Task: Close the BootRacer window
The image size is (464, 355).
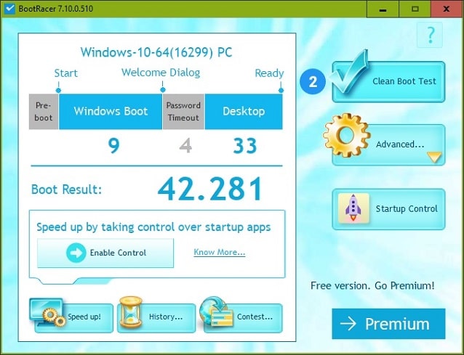Action: (447, 9)
